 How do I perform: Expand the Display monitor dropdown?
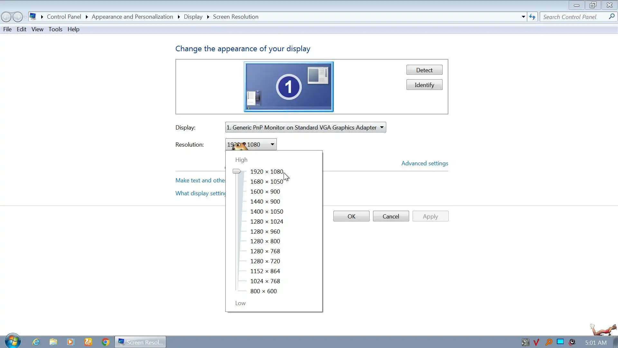click(382, 127)
